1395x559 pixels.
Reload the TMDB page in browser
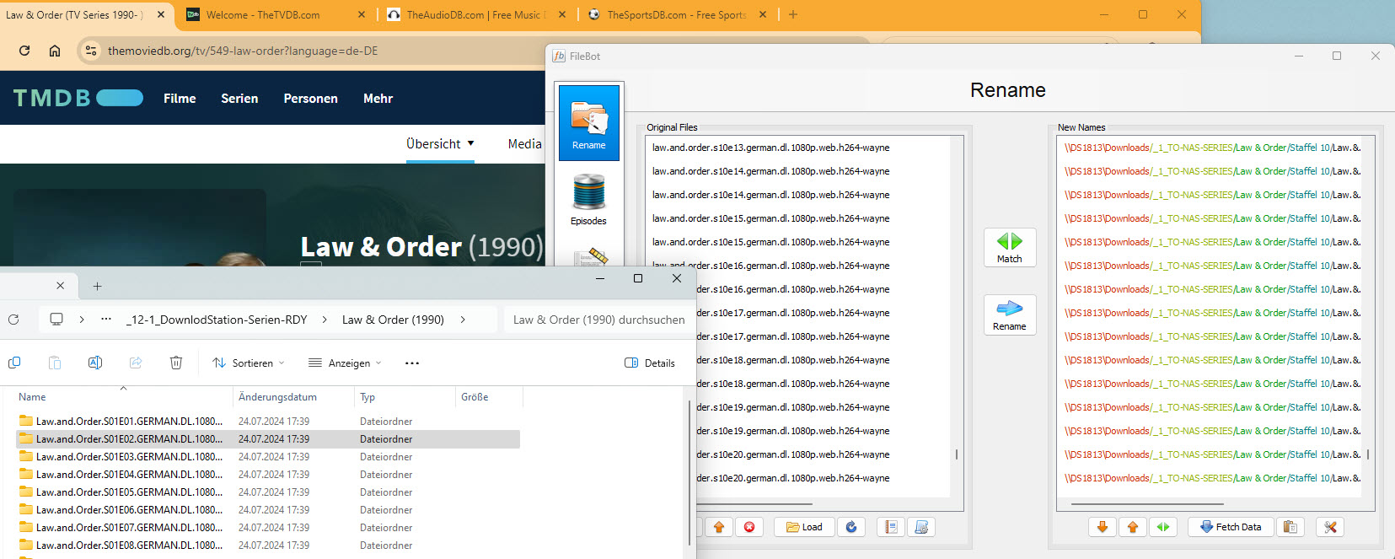click(x=24, y=51)
